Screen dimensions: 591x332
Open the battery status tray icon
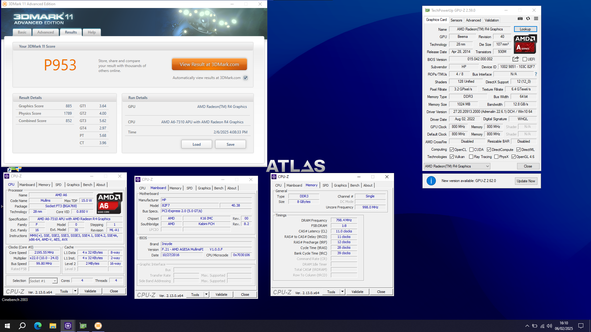coord(535,326)
